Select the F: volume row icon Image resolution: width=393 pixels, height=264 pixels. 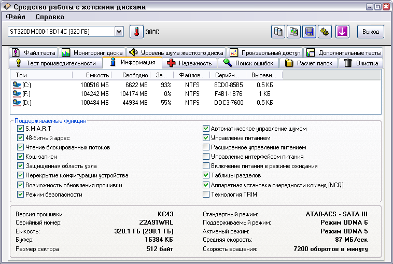click(x=17, y=93)
